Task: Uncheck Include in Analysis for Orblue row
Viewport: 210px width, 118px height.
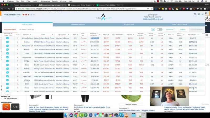Action: [x=8, y=42]
